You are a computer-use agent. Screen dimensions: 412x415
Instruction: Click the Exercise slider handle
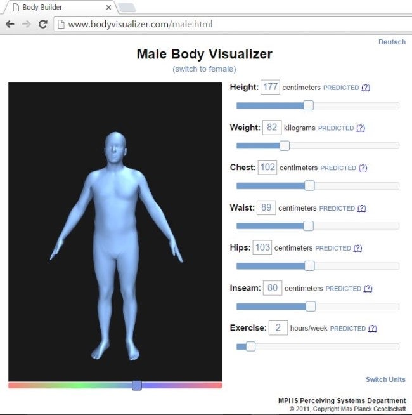(x=250, y=346)
